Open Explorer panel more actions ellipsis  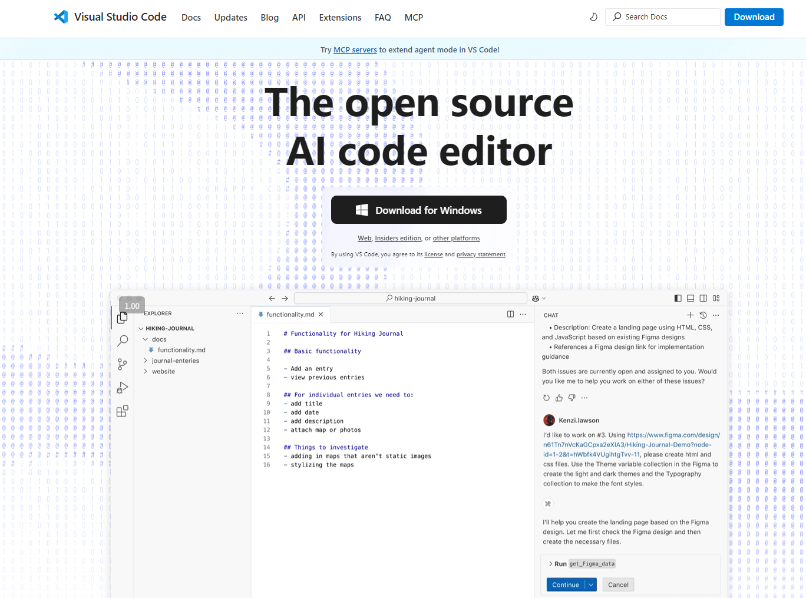[240, 313]
